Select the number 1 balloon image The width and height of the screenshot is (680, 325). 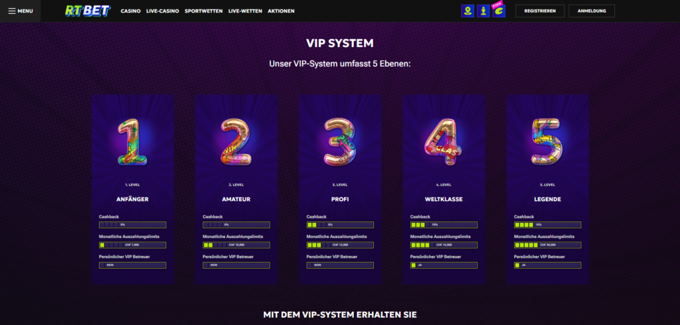click(132, 142)
